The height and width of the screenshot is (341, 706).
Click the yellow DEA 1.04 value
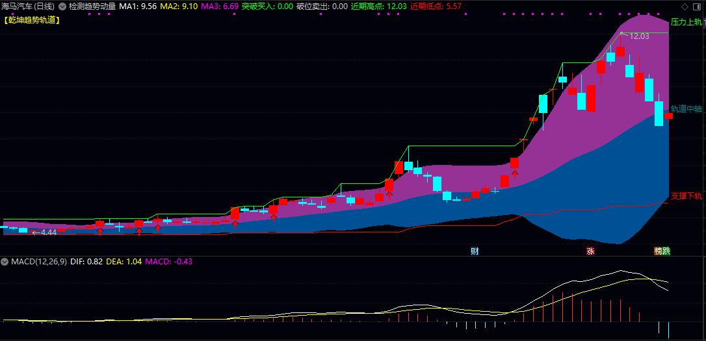[x=124, y=262]
